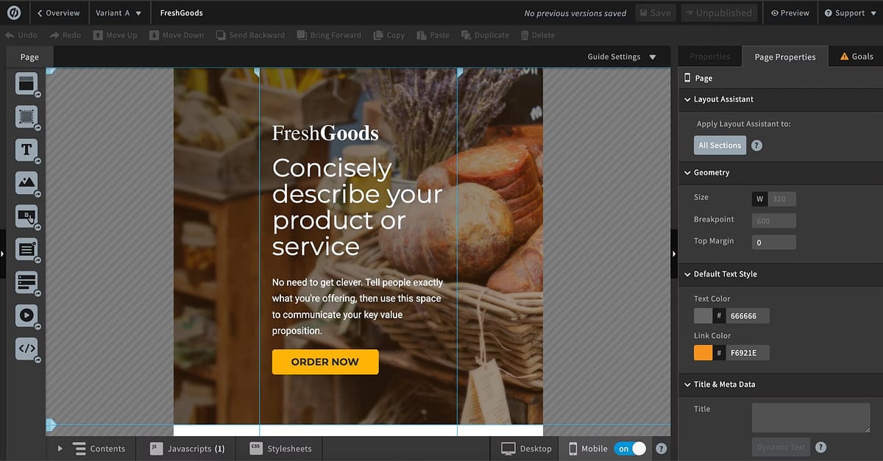Switch to Mobile view
The image size is (883, 461).
coord(588,449)
